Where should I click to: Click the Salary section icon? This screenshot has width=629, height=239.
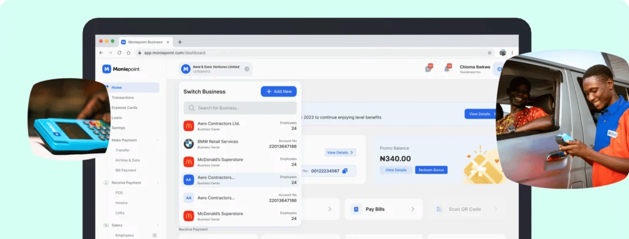(x=106, y=225)
